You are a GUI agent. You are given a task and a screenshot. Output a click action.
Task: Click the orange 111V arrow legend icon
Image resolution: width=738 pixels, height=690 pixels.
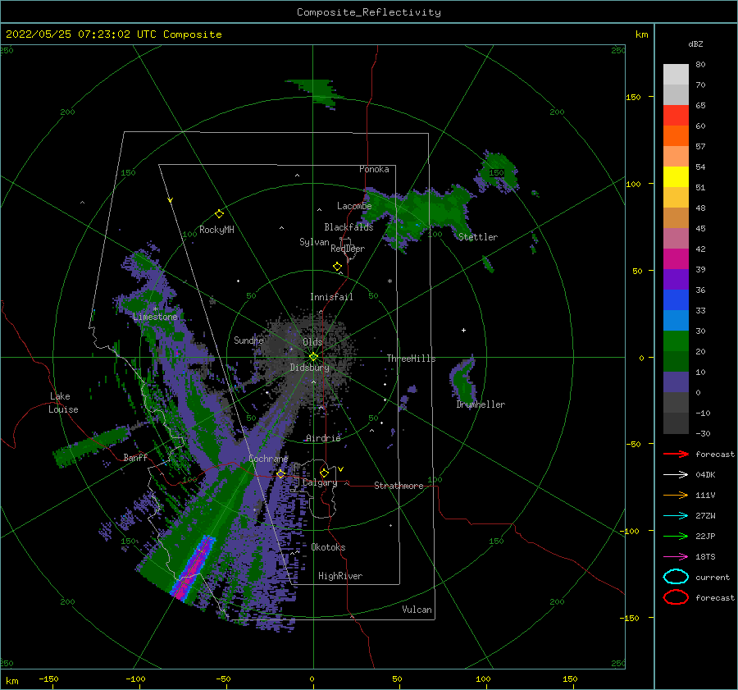pos(676,495)
